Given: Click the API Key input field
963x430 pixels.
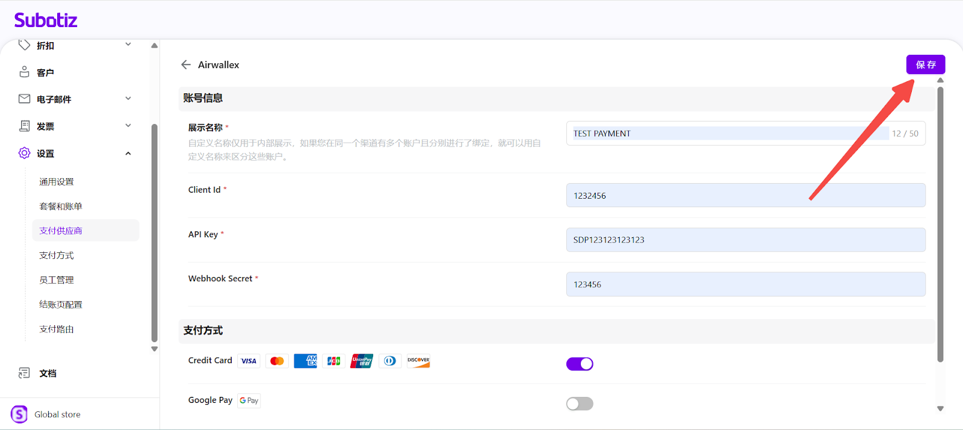Looking at the screenshot, I should click(745, 240).
